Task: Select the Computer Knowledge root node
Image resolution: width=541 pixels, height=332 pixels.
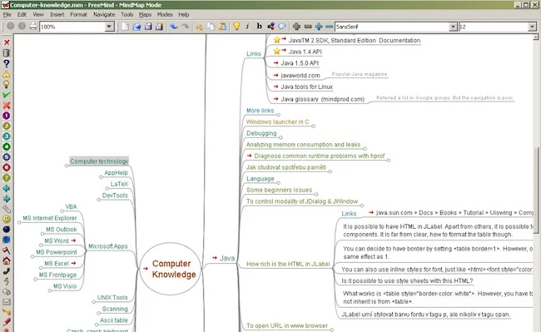Action: [x=171, y=269]
